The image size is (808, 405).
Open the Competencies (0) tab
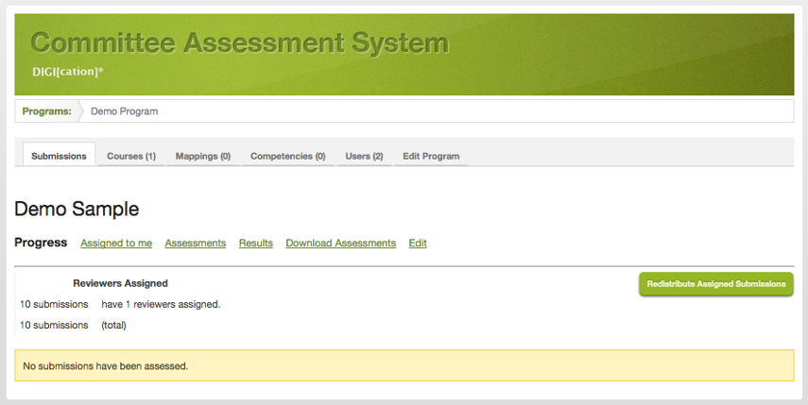point(287,156)
